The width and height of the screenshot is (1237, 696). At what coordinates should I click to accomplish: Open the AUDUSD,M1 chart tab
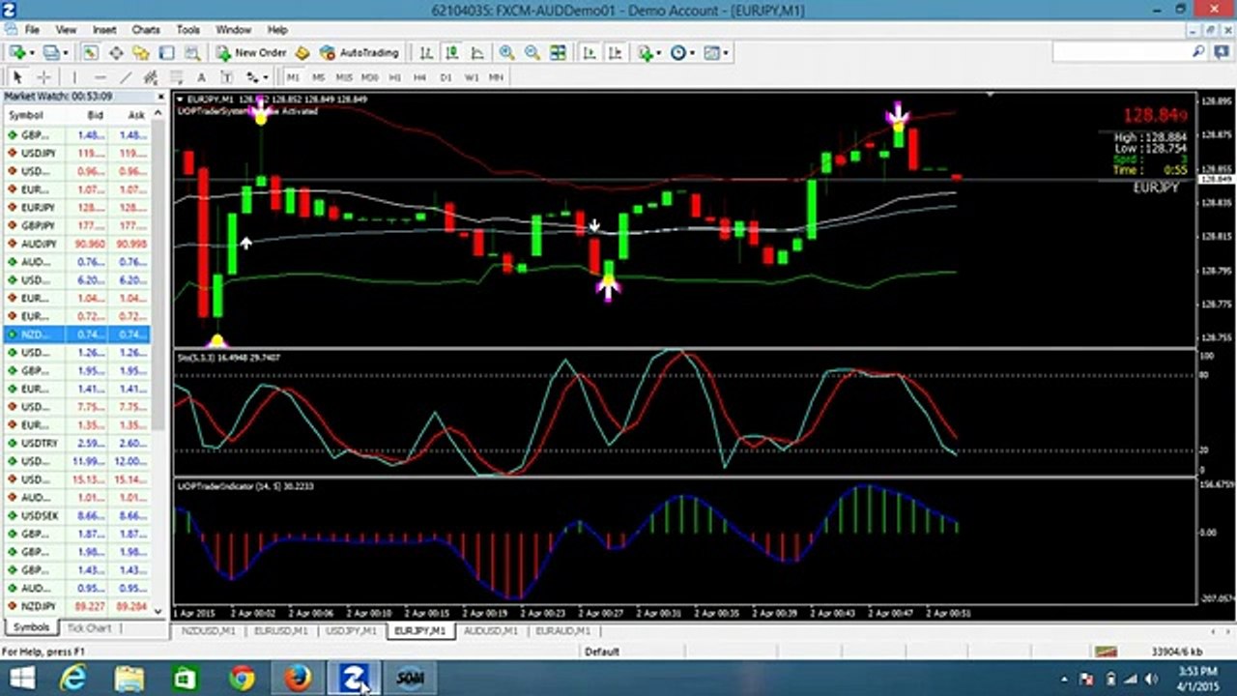490,631
